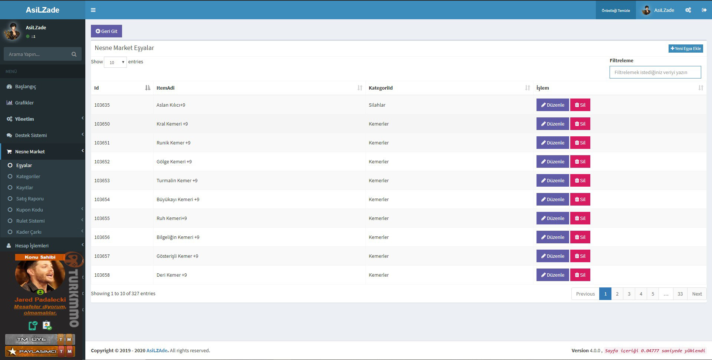Click the AsiLZade footer link
Image resolution: width=712 pixels, height=360 pixels.
coord(157,350)
